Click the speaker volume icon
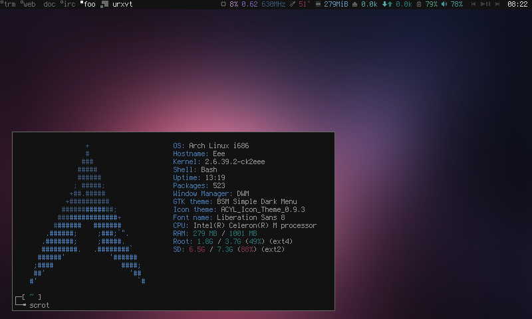This screenshot has height=319, width=532. click(x=444, y=5)
